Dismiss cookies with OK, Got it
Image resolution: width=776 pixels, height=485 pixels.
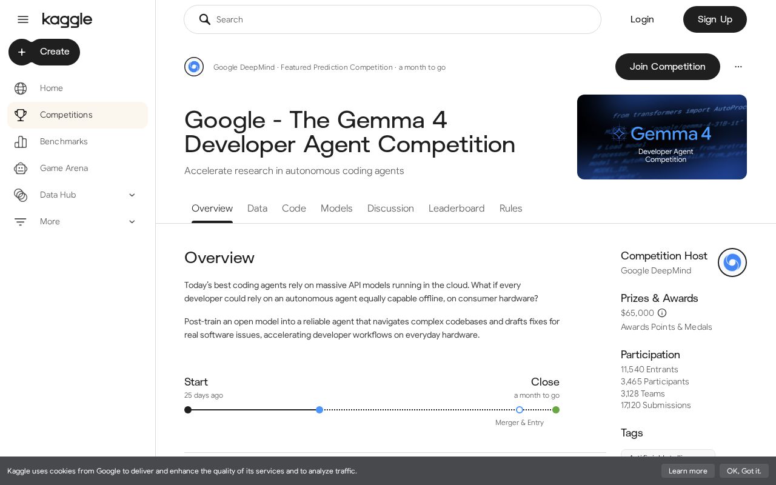coord(744,471)
